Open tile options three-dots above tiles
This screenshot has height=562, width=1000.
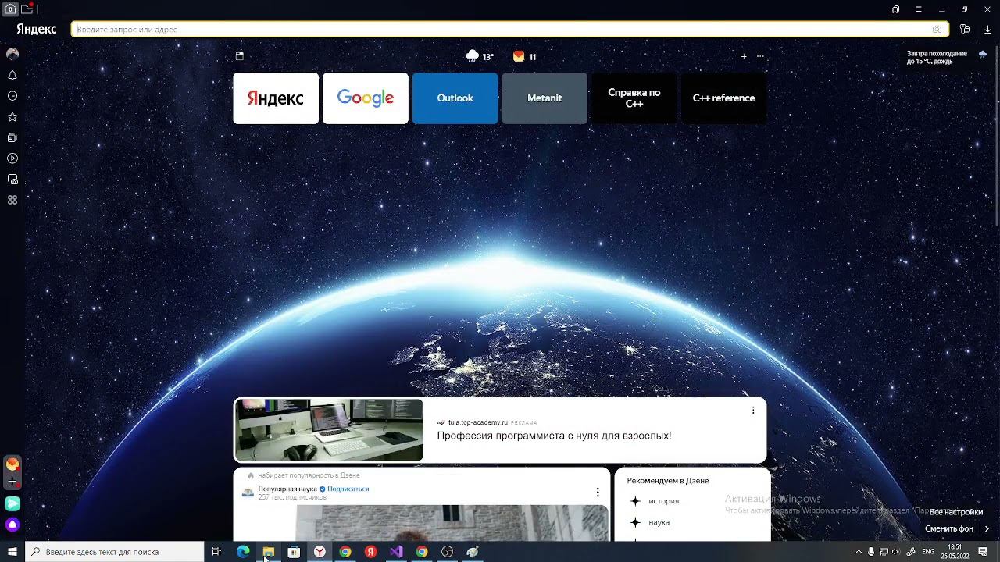tap(760, 56)
